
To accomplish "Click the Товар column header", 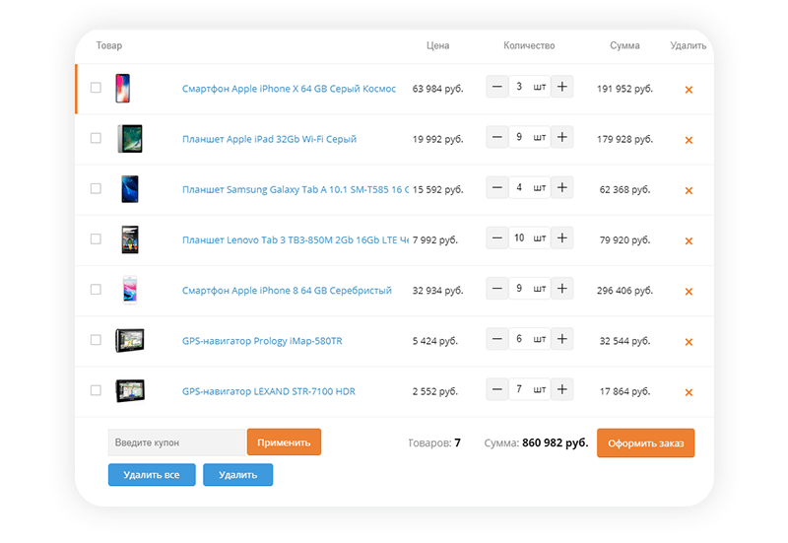I will click(109, 45).
